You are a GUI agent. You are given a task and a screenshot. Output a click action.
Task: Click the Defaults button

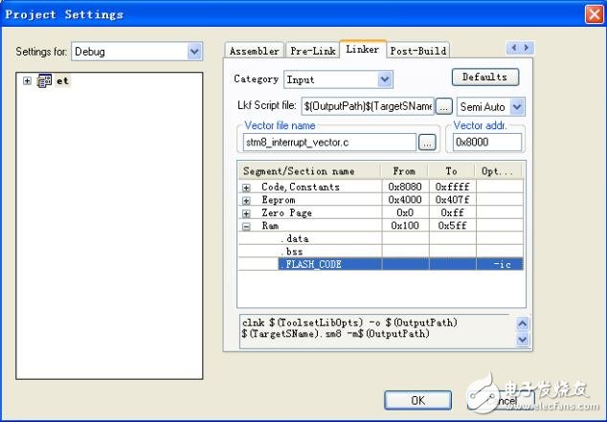(485, 77)
